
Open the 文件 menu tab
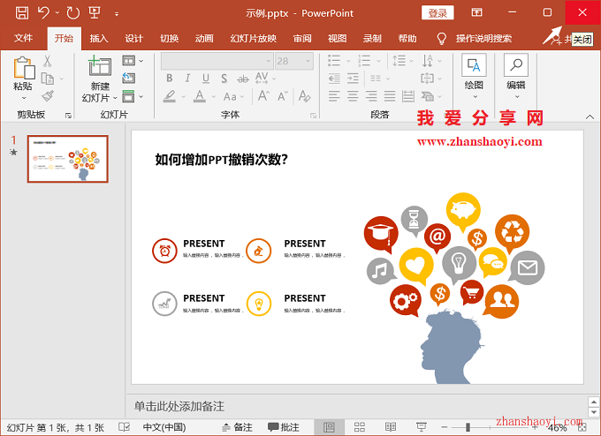pyautogui.click(x=23, y=38)
